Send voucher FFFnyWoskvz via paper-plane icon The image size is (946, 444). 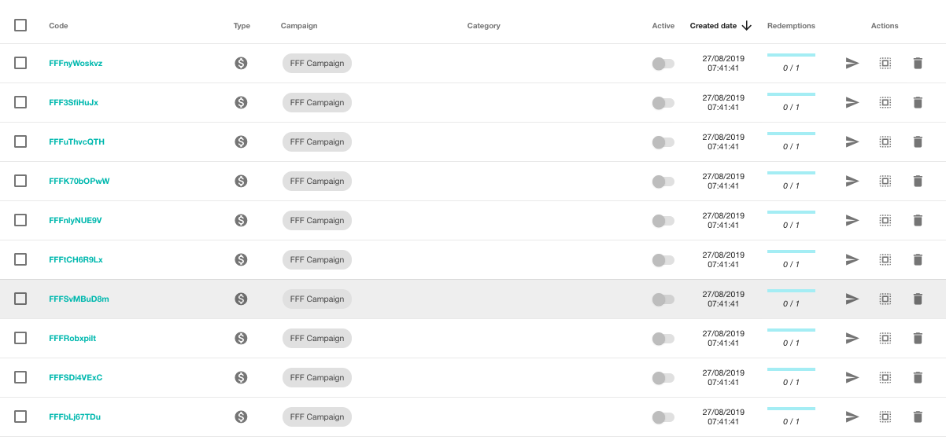852,63
